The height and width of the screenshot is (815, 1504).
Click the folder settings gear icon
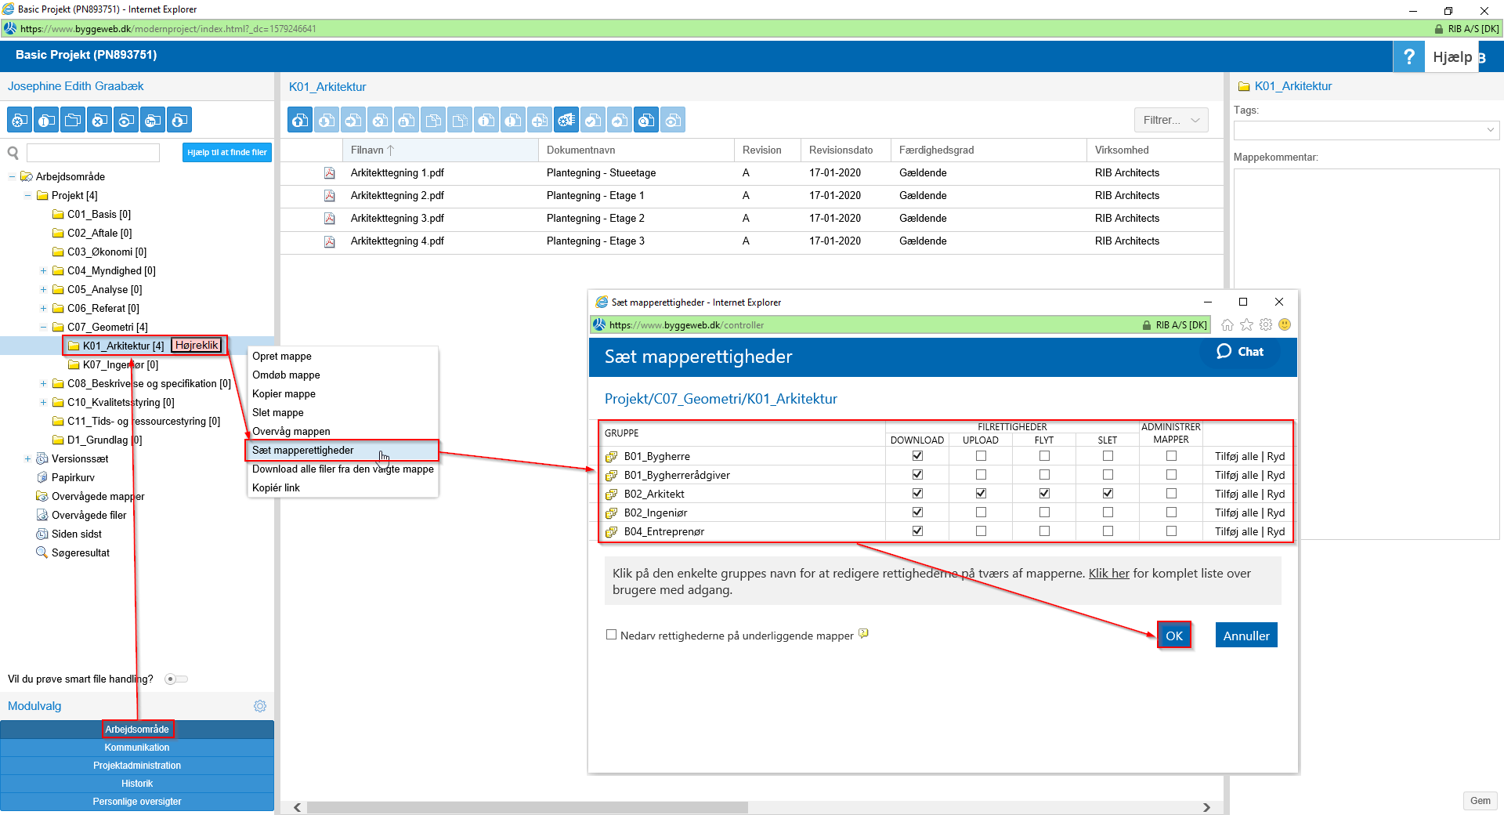pos(20,121)
